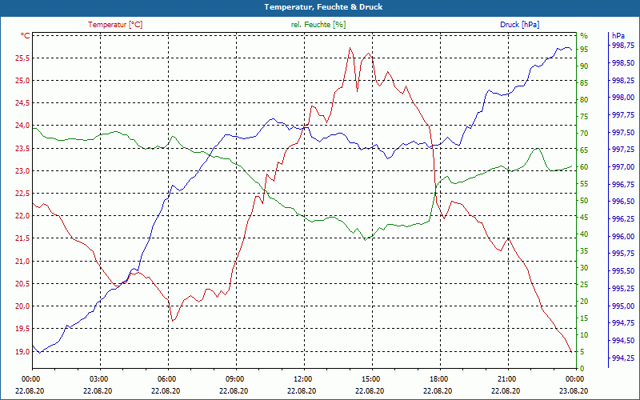Click the '03:00' time axis label
640x400 pixels.
98,378
